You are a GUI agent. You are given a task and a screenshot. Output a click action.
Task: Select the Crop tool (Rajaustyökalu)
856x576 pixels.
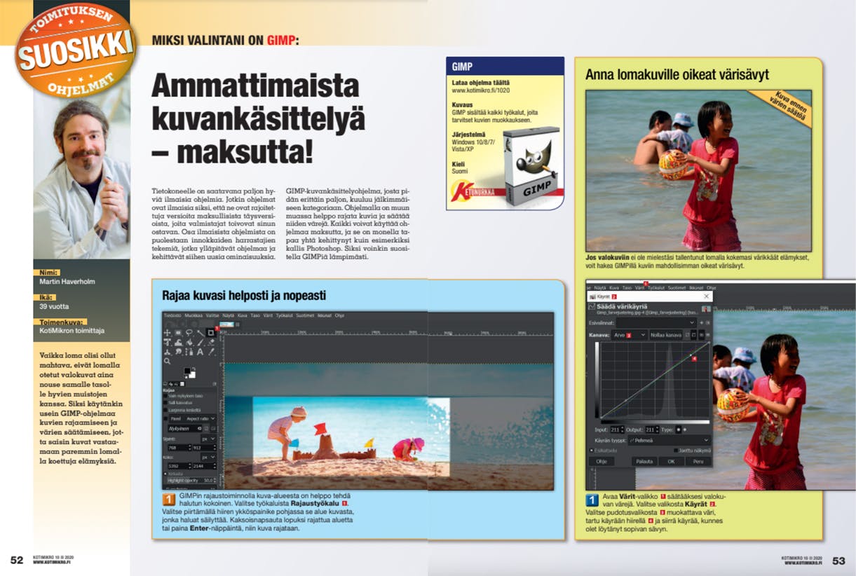click(x=211, y=333)
